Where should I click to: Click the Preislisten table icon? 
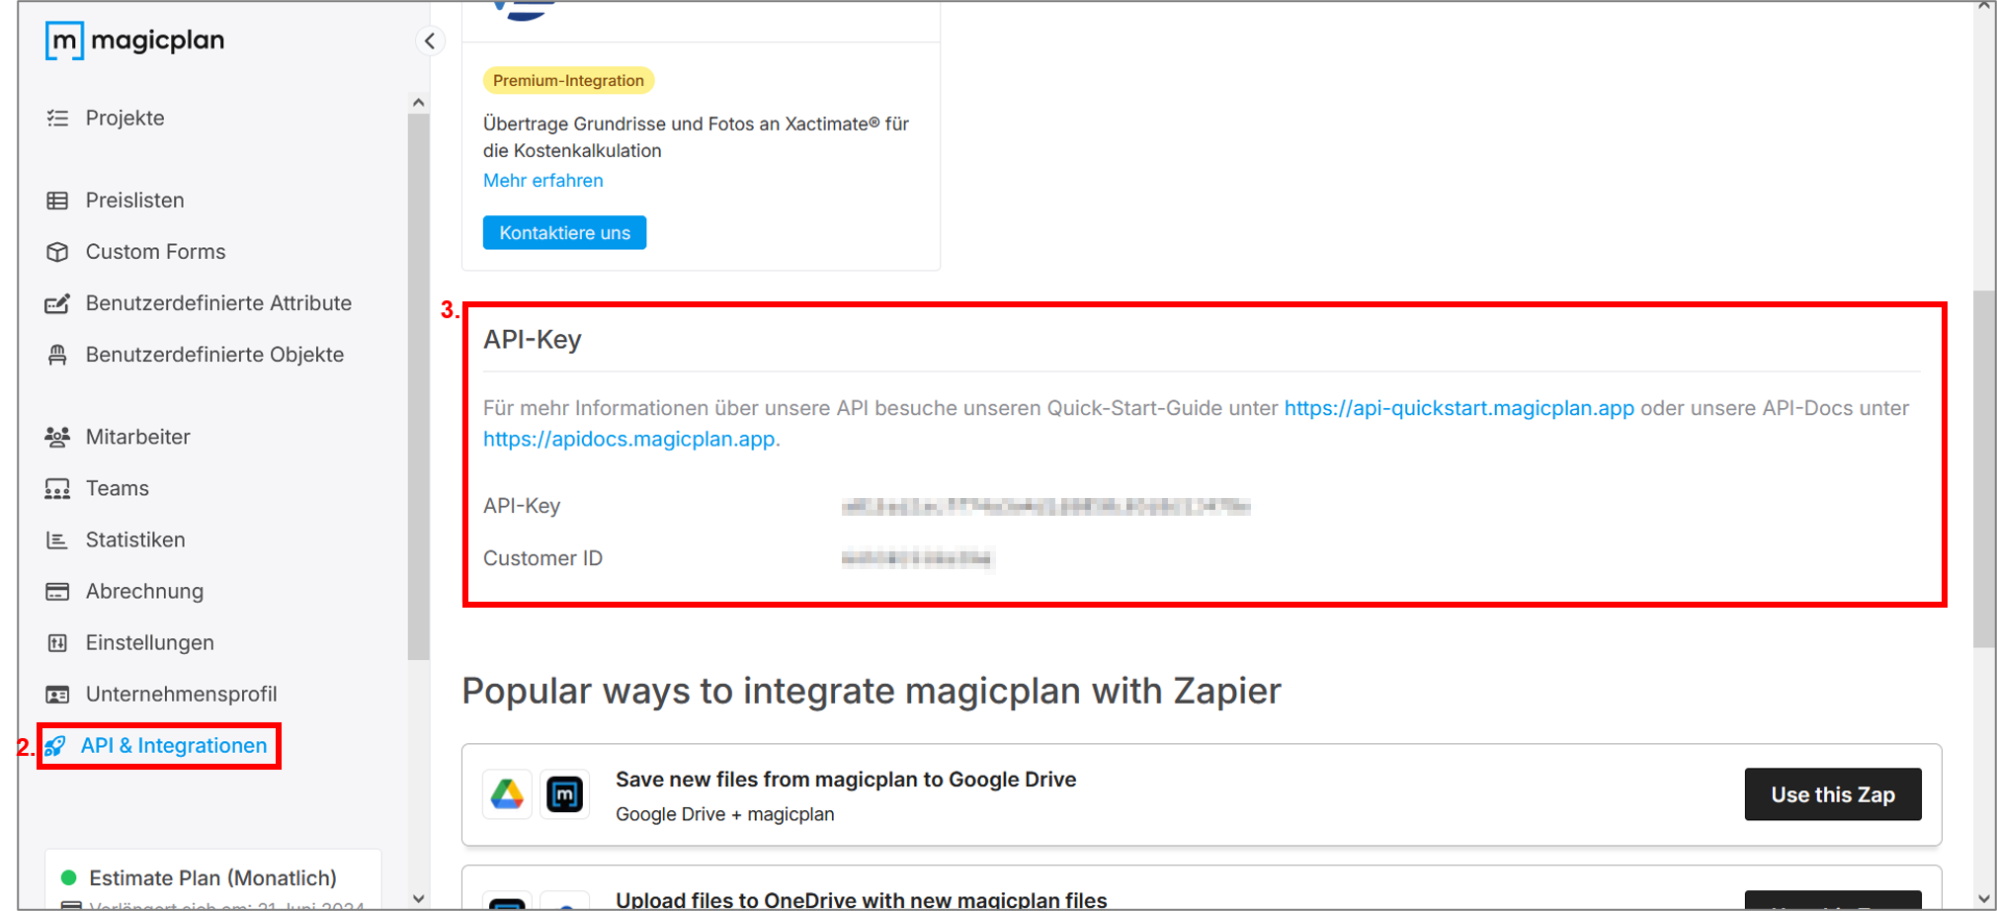(57, 201)
